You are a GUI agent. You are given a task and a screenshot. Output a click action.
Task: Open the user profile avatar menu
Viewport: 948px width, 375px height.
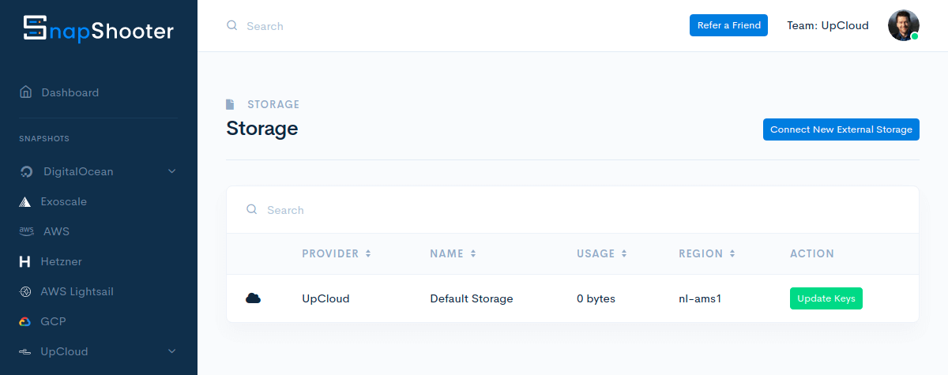903,25
